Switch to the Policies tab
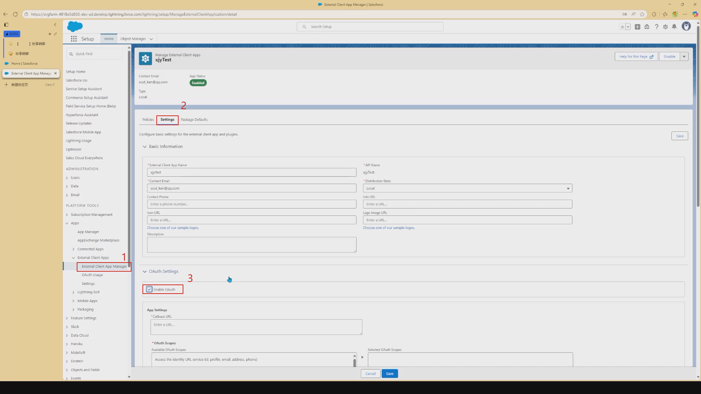The height and width of the screenshot is (394, 701). (148, 119)
